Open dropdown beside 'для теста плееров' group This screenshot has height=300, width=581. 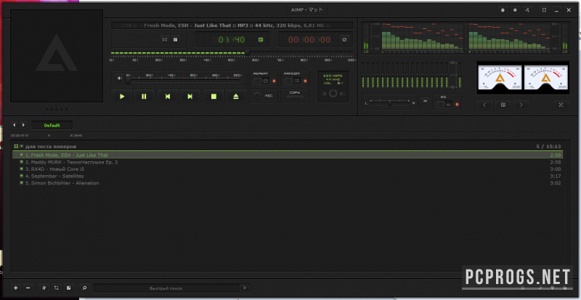click(22, 147)
